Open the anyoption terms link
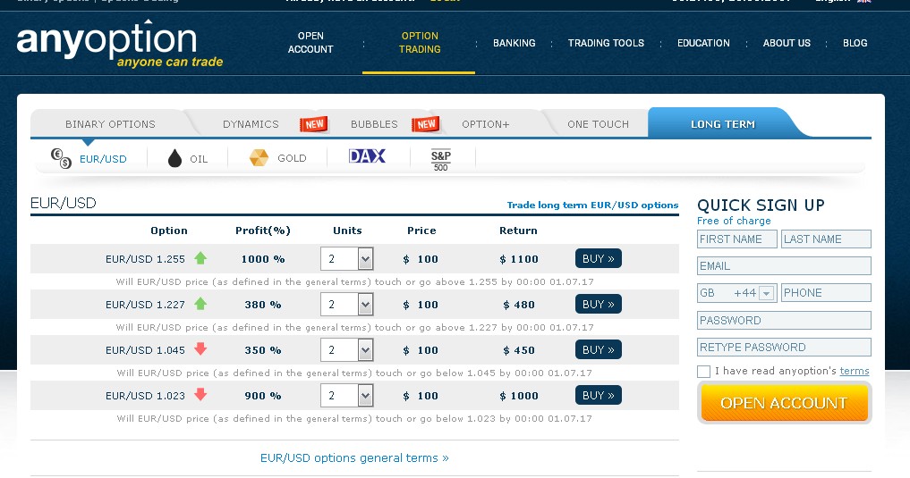 coord(855,371)
